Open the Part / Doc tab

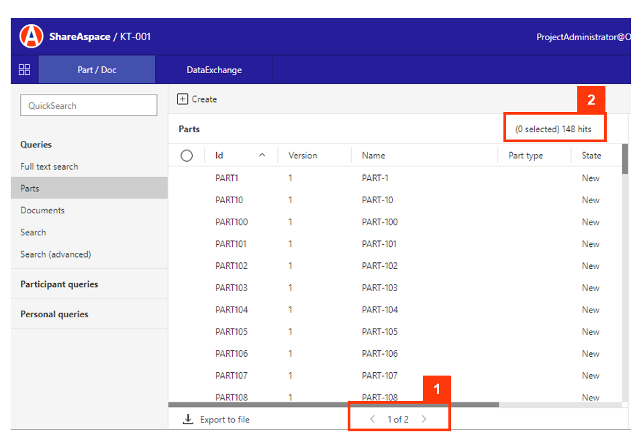(97, 69)
